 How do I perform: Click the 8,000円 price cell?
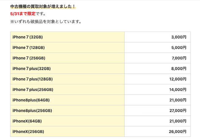[x=179, y=68]
